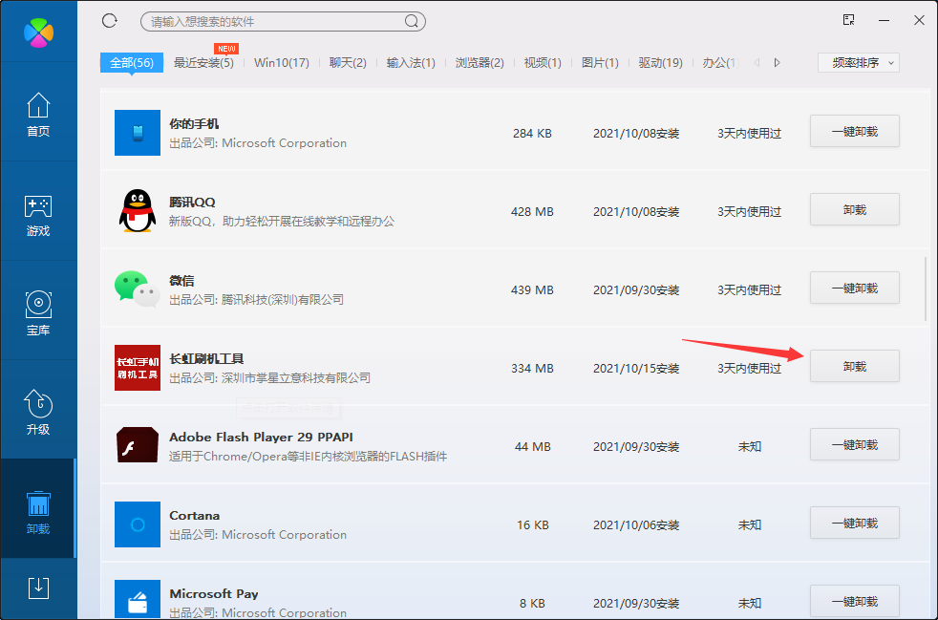The width and height of the screenshot is (938, 620).
Task: Click 卸载 for 腾讯QQ
Action: point(855,209)
